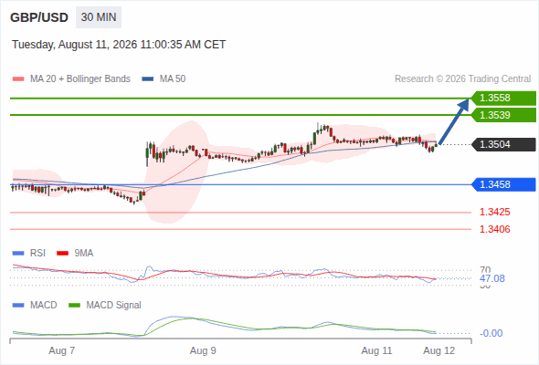This screenshot has width=539, height=365.
Task: Select the 1.3558 resistance price tag
Action: [x=503, y=99]
